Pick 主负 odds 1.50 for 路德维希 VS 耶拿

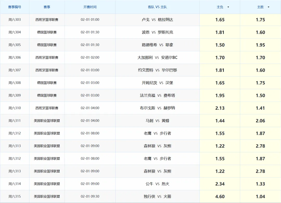click(x=220, y=45)
